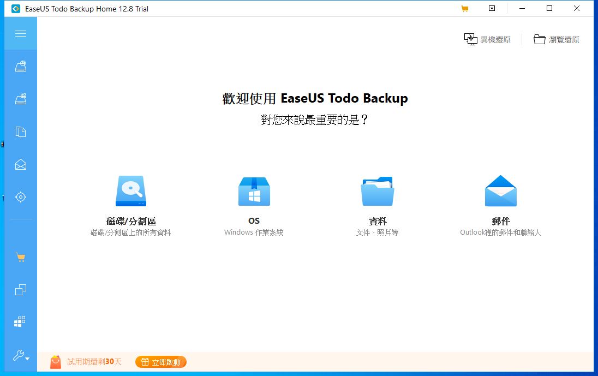Click the shopping cart sidebar icon
The height and width of the screenshot is (376, 598).
click(x=21, y=258)
